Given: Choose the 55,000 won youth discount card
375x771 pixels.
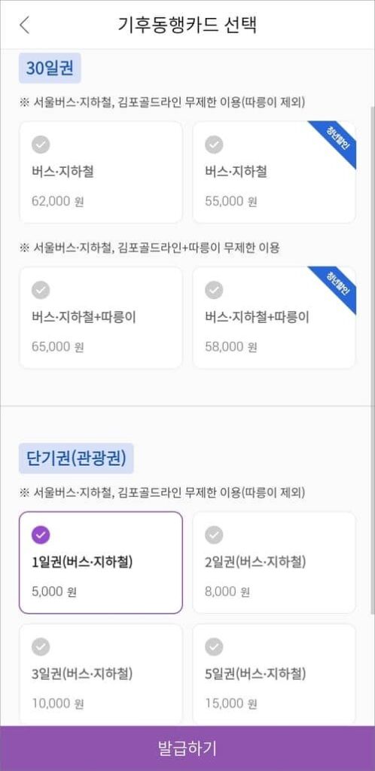Looking at the screenshot, I should (274, 172).
